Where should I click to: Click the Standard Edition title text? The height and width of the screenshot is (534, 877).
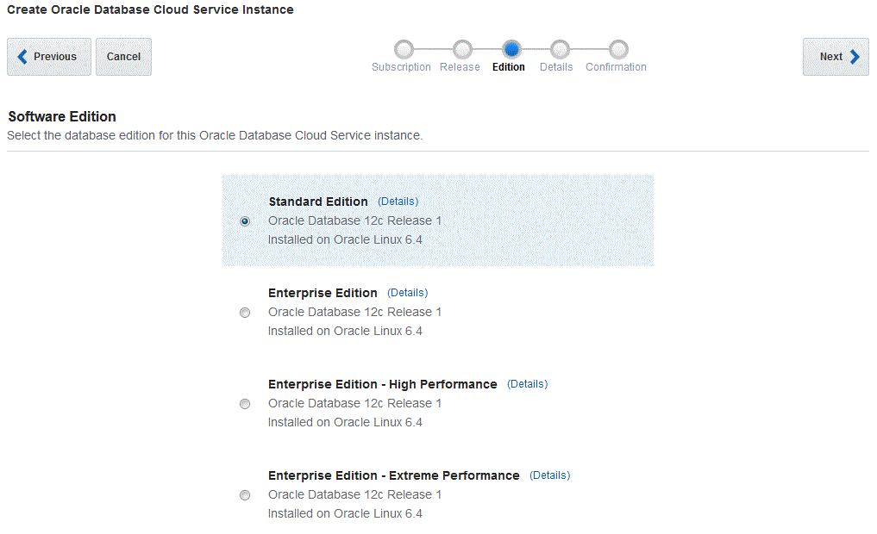[318, 202]
